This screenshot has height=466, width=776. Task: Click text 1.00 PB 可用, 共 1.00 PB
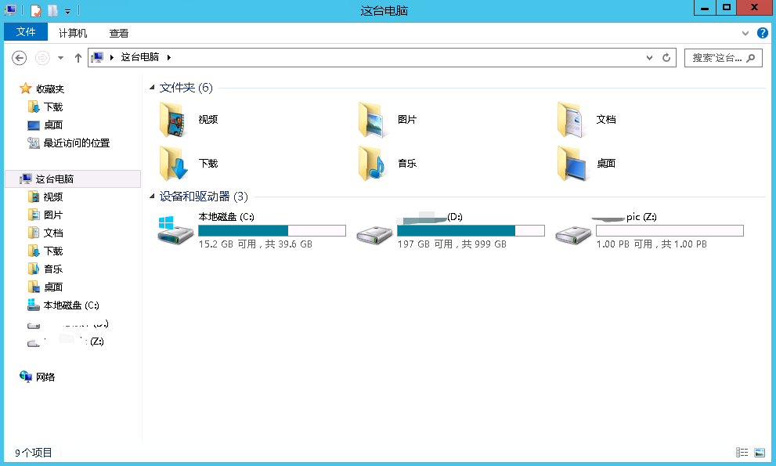pos(651,244)
